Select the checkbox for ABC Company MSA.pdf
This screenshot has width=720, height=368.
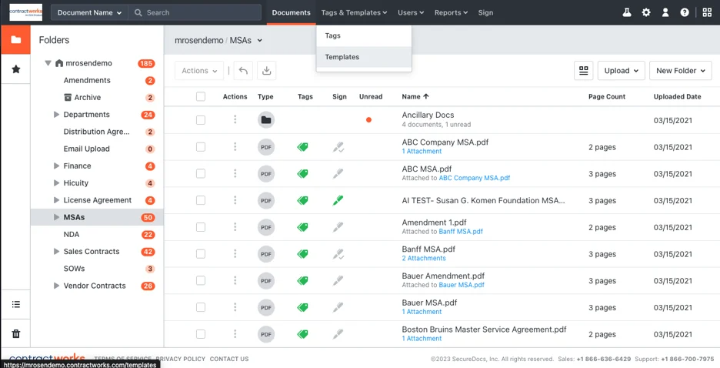point(201,147)
